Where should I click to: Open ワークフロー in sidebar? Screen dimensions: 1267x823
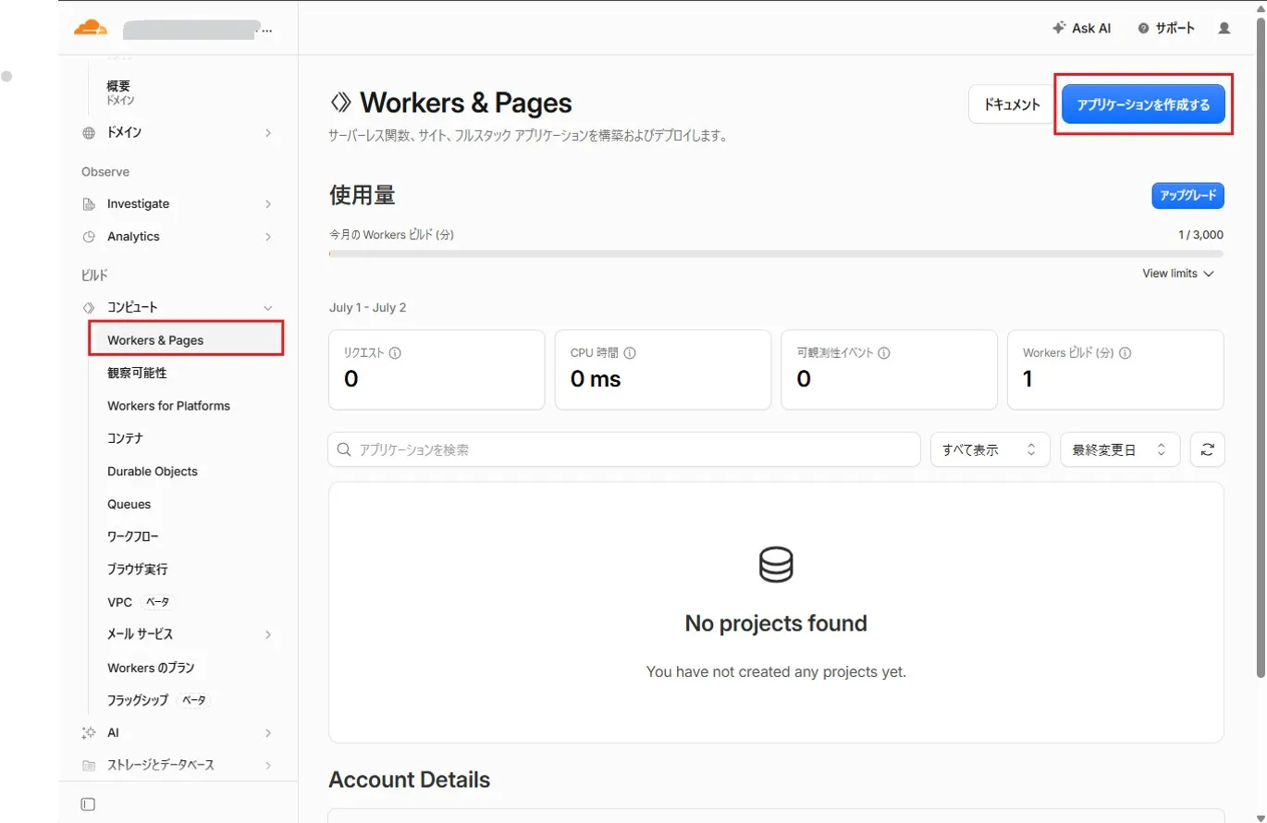(134, 536)
